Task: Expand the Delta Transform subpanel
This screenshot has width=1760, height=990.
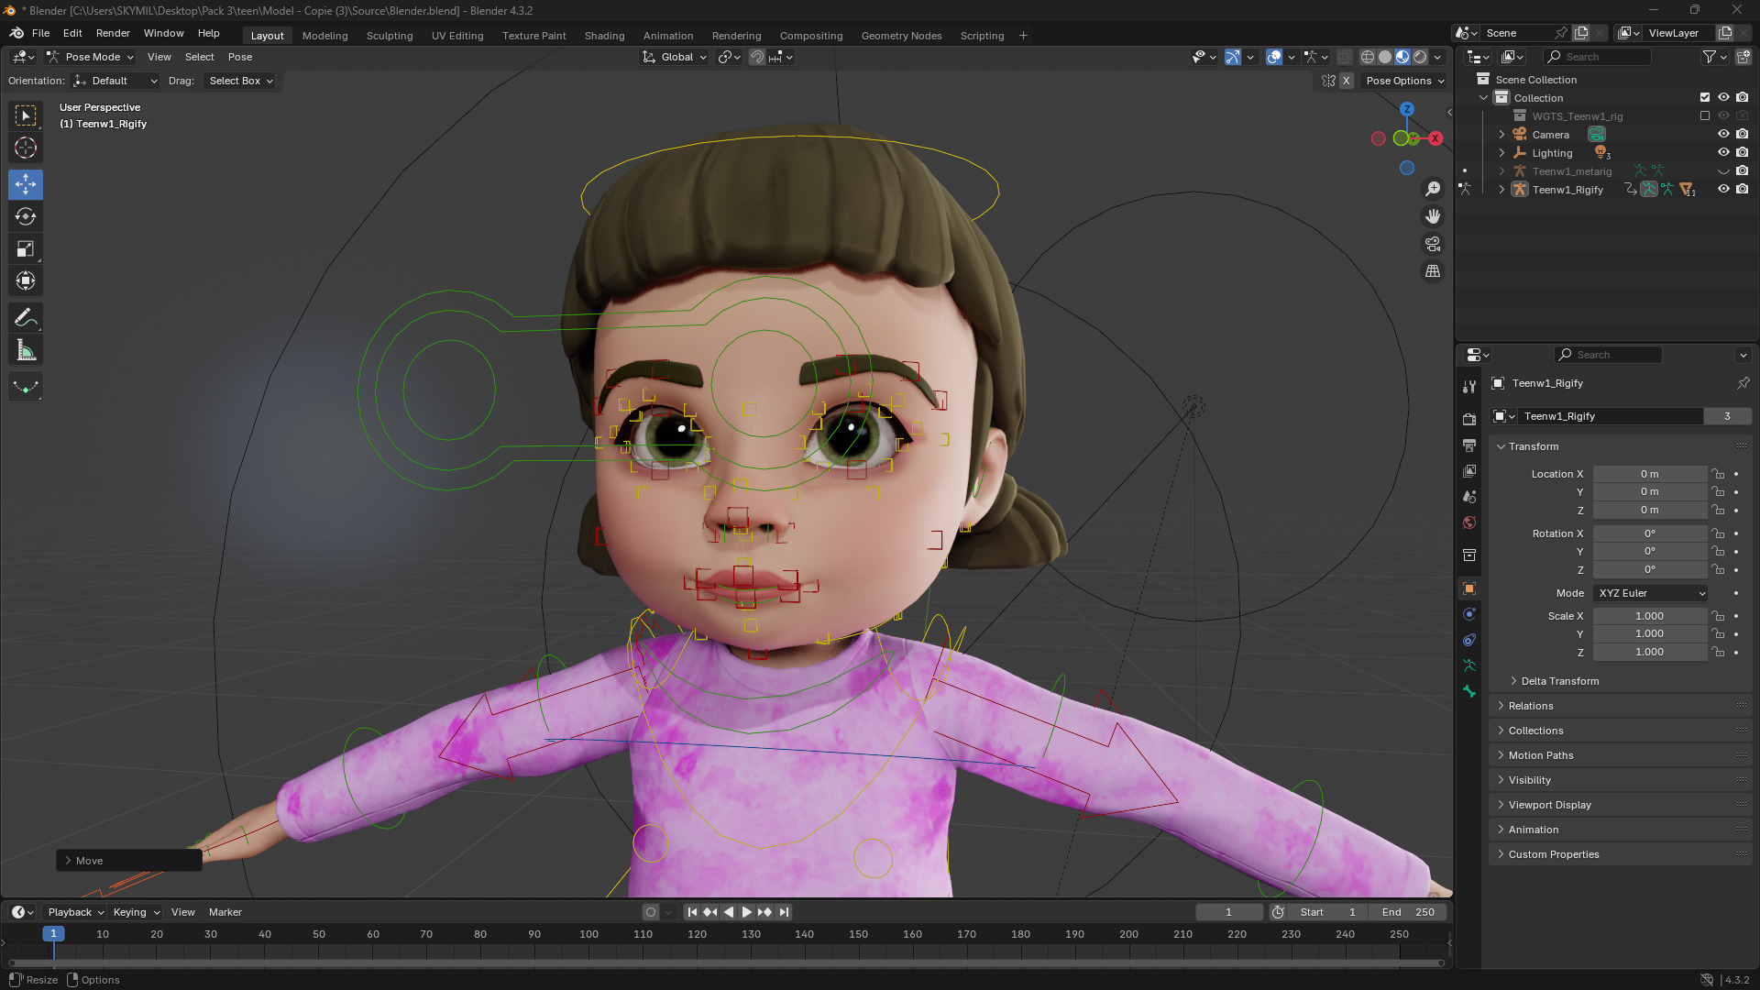Action: 1558,681
